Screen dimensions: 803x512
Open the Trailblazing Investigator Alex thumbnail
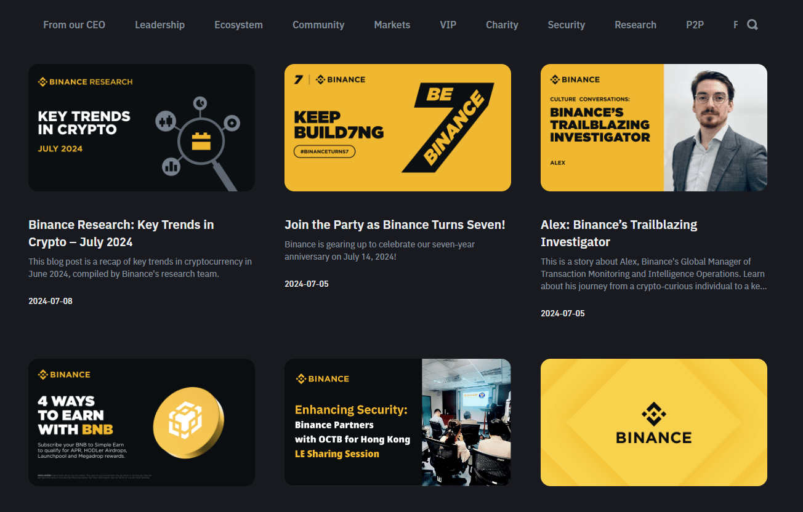click(654, 127)
